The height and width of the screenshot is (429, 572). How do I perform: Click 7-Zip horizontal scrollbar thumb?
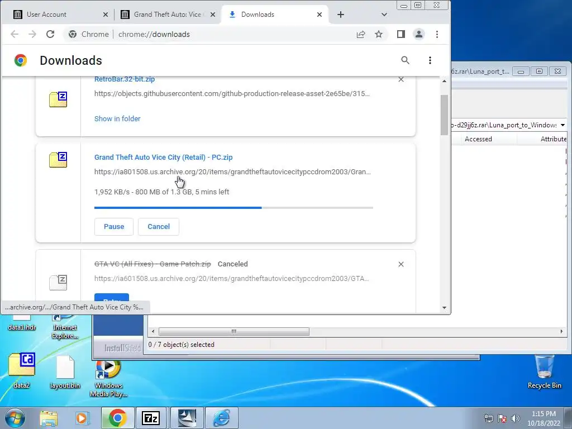point(234,332)
